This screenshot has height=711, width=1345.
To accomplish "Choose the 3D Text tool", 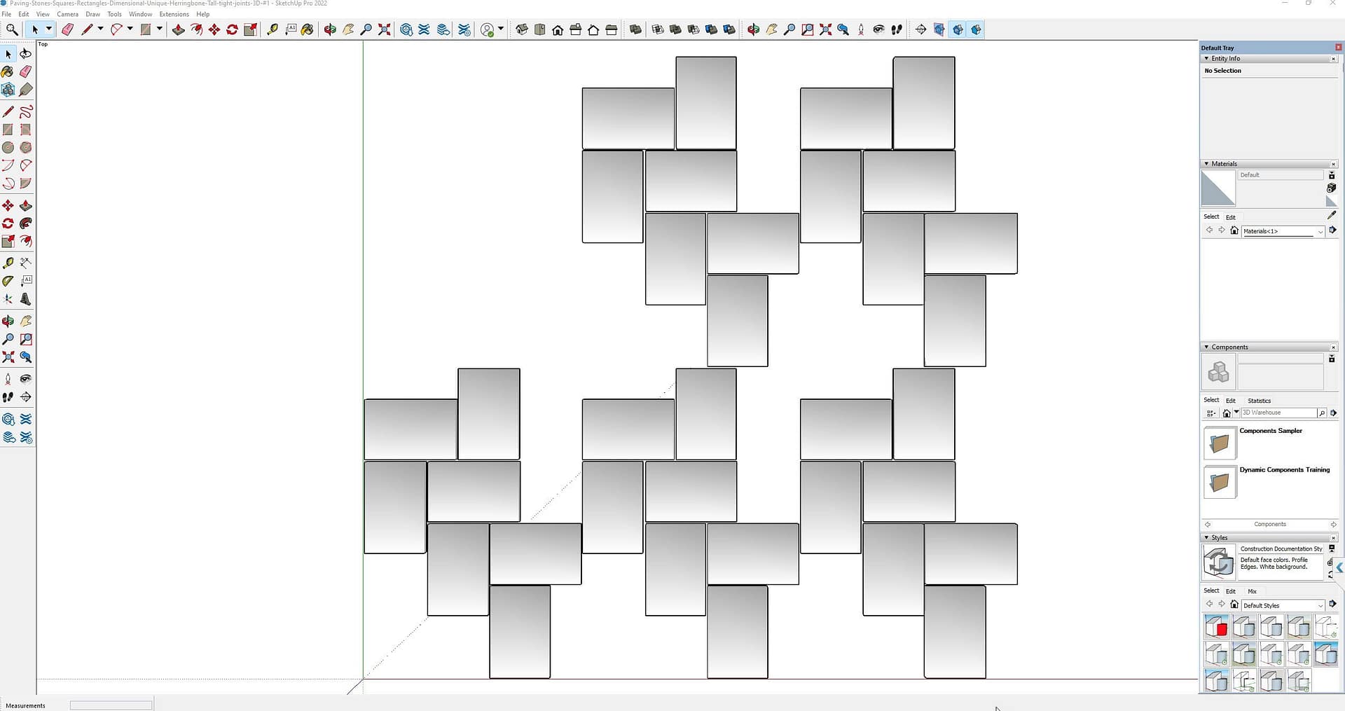I will [x=26, y=299].
